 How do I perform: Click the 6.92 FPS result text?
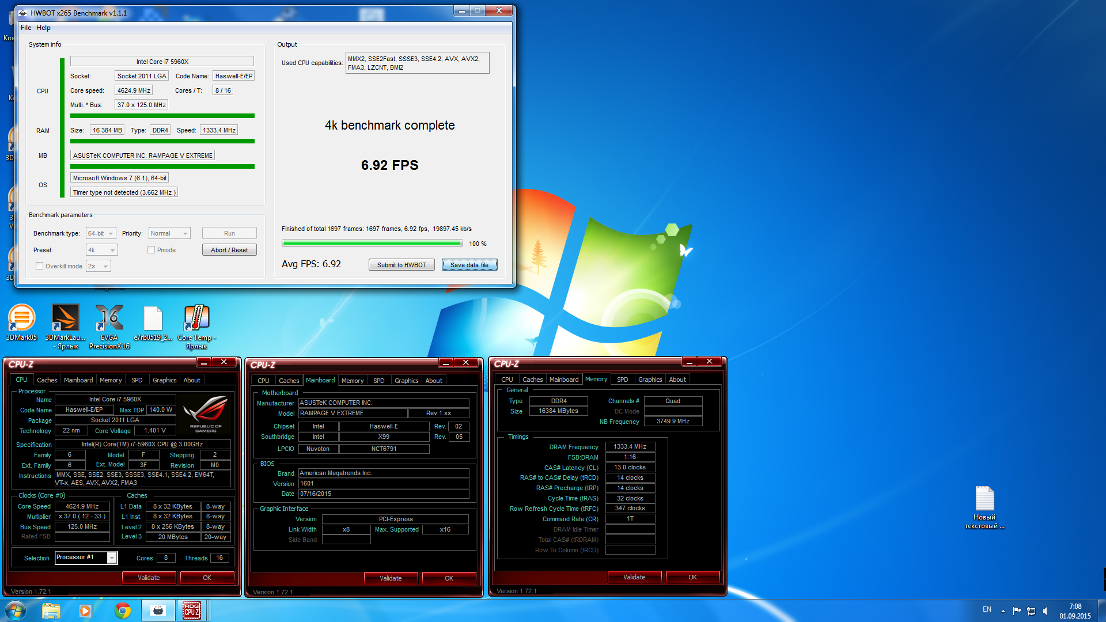[390, 165]
